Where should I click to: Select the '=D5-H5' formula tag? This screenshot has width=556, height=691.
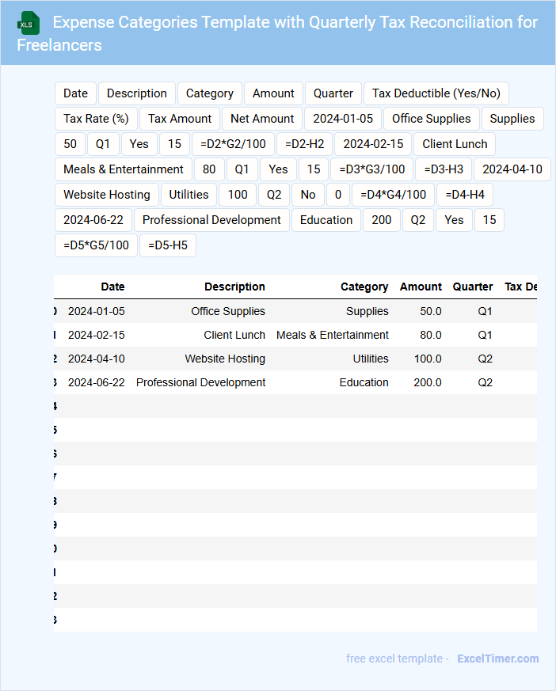168,245
